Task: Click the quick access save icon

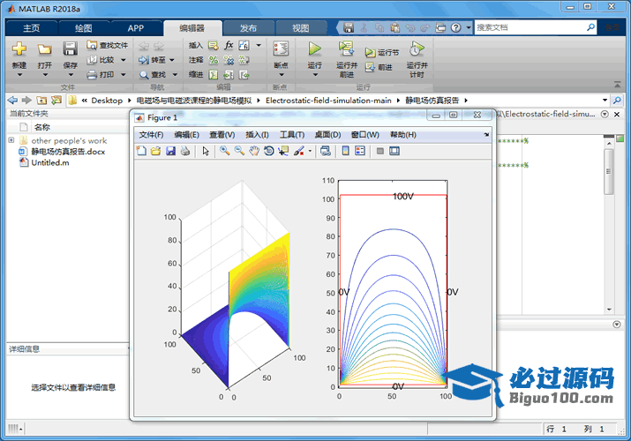Action: coord(349,27)
